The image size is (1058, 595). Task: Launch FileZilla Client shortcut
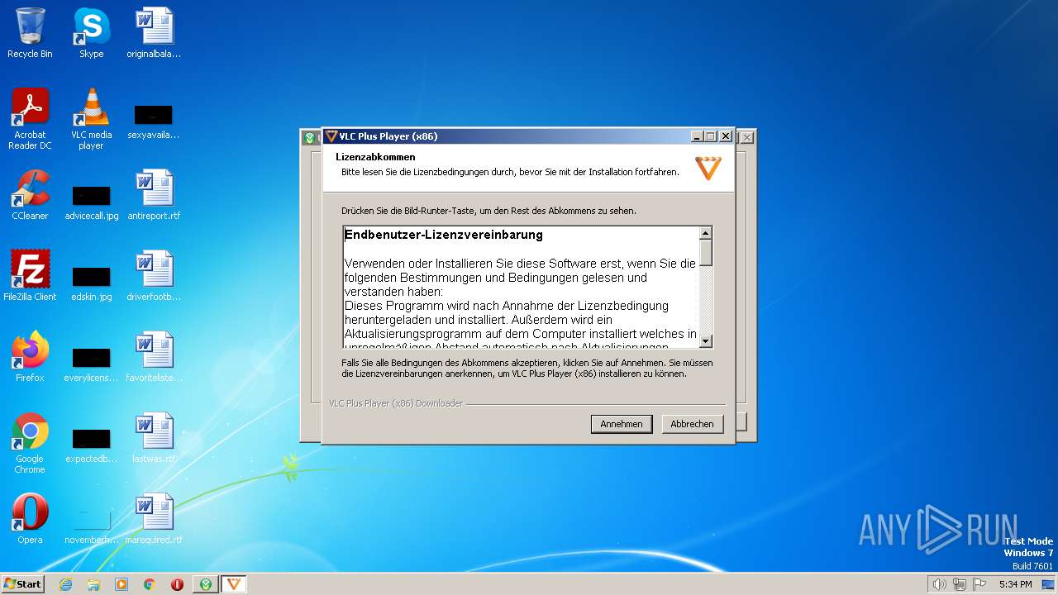tap(30, 276)
